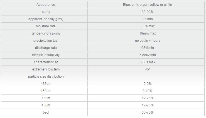The height and width of the screenshot is (118, 206).
Task: Select the 30-90% purity value
Action: pos(148,12)
